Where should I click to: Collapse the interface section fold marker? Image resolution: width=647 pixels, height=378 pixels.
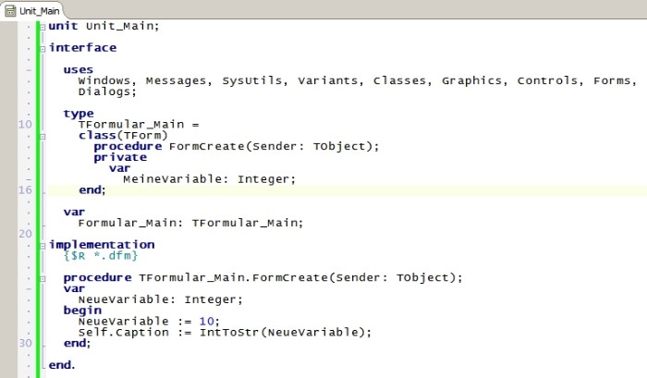pyautogui.click(x=43, y=49)
